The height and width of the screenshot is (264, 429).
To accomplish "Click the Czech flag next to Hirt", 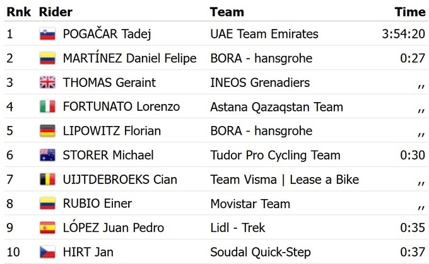I will 47,252.
